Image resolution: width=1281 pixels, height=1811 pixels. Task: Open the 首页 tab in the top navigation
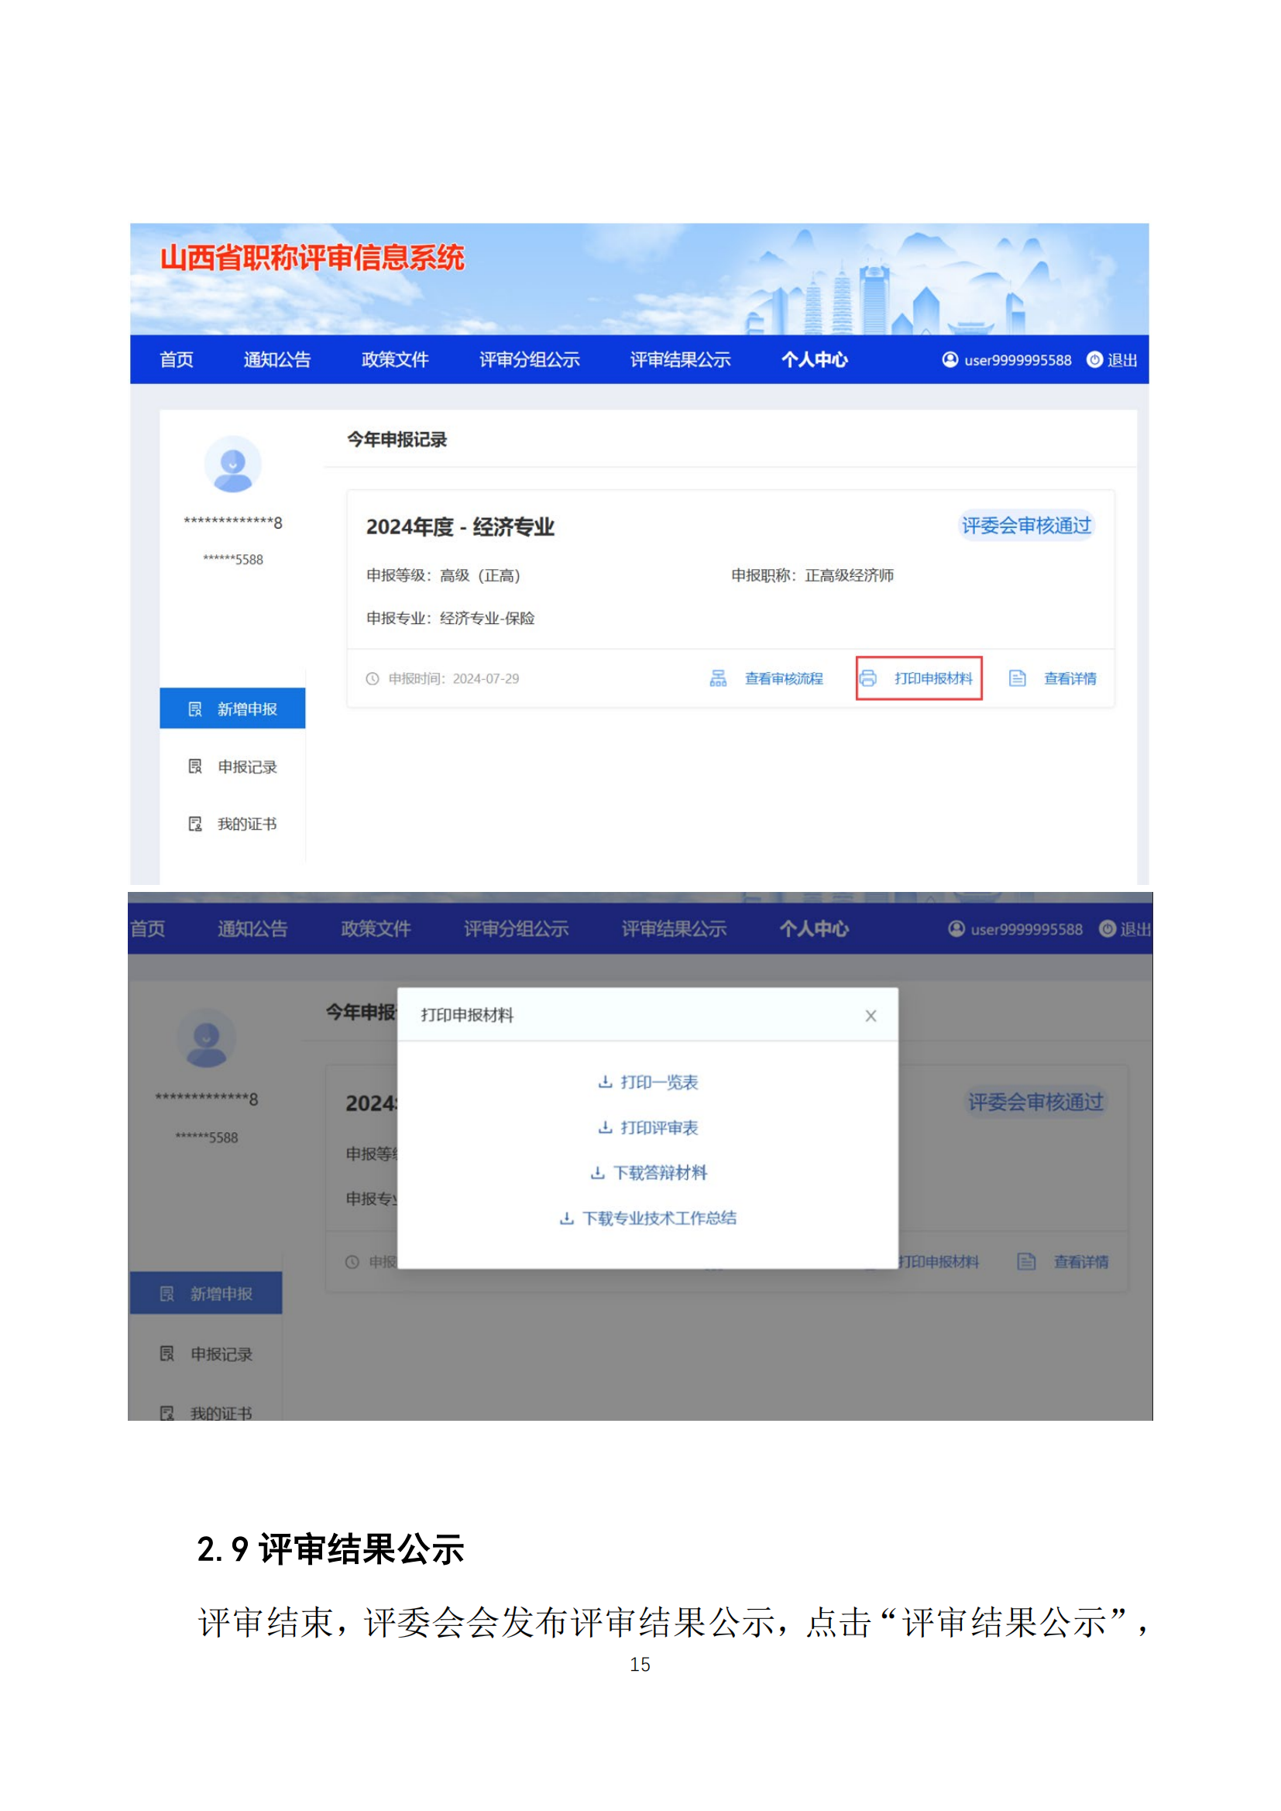point(177,360)
